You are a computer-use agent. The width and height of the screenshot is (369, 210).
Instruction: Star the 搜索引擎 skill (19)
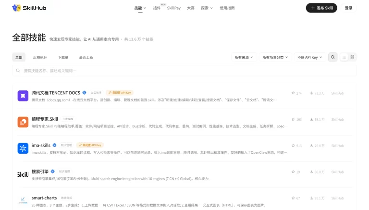point(293,172)
